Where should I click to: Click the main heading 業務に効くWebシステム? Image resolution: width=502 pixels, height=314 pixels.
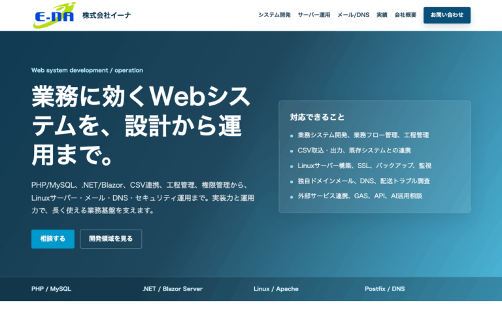pyautogui.click(x=141, y=125)
